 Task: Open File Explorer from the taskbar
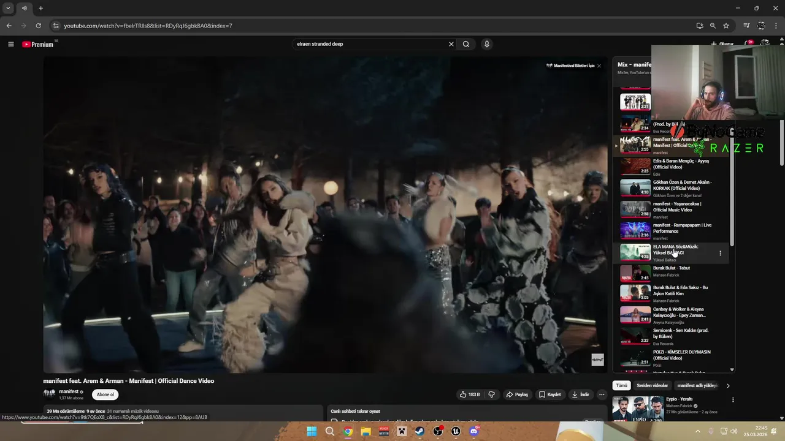(366, 431)
